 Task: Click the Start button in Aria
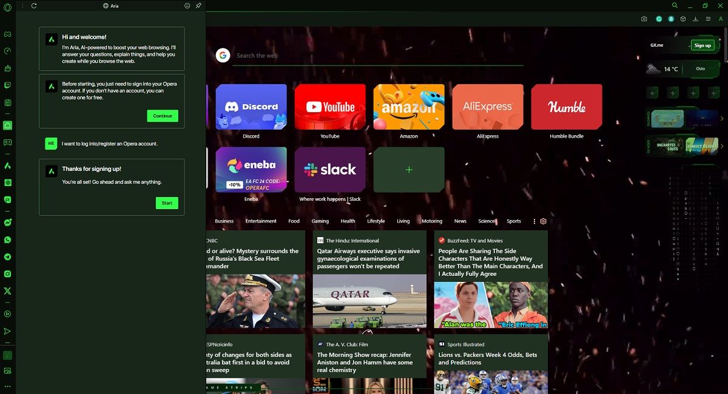point(167,203)
